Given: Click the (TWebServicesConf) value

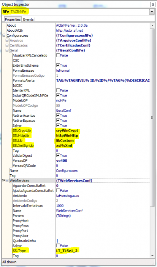Looking at the screenshot, I should [x=74, y=180].
